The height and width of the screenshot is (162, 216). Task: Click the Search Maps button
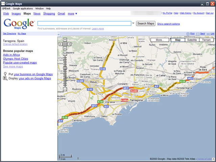(x=146, y=24)
